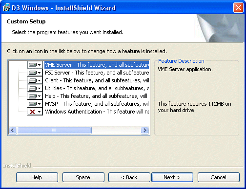Click the Help button
246x189 pixels.
click(x=37, y=177)
